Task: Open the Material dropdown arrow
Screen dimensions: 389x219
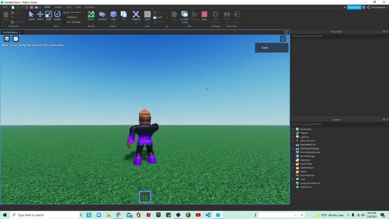Action: pyautogui.click(x=136, y=23)
